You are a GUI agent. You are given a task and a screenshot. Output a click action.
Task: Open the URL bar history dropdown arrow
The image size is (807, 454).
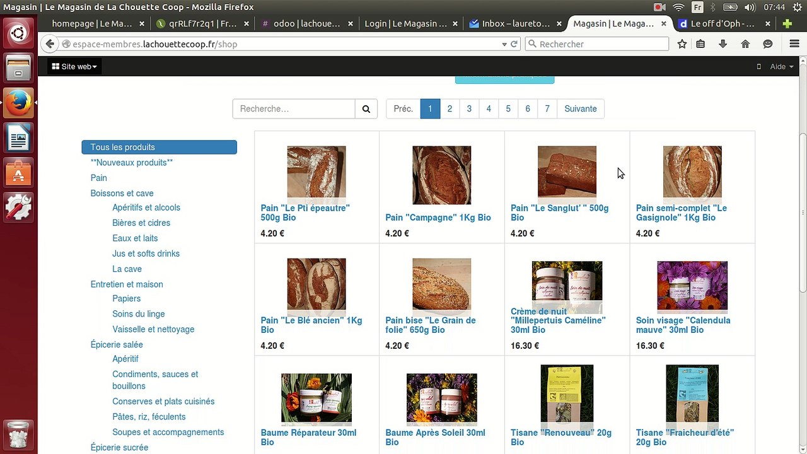[x=504, y=44]
